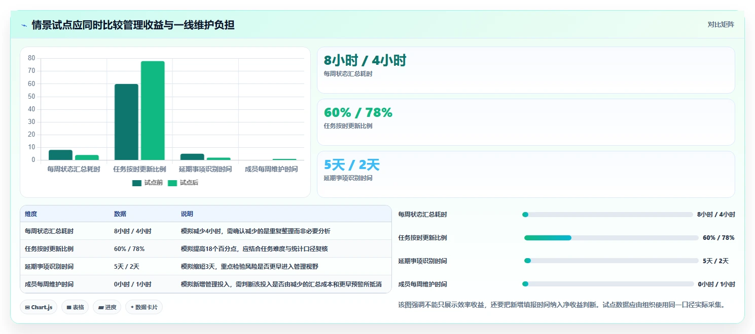
Task: Select table cell 延期事项识别时间
Action: (49, 267)
